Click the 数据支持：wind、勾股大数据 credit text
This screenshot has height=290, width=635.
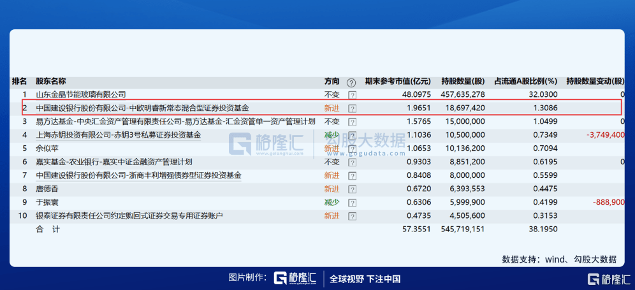pyautogui.click(x=559, y=259)
